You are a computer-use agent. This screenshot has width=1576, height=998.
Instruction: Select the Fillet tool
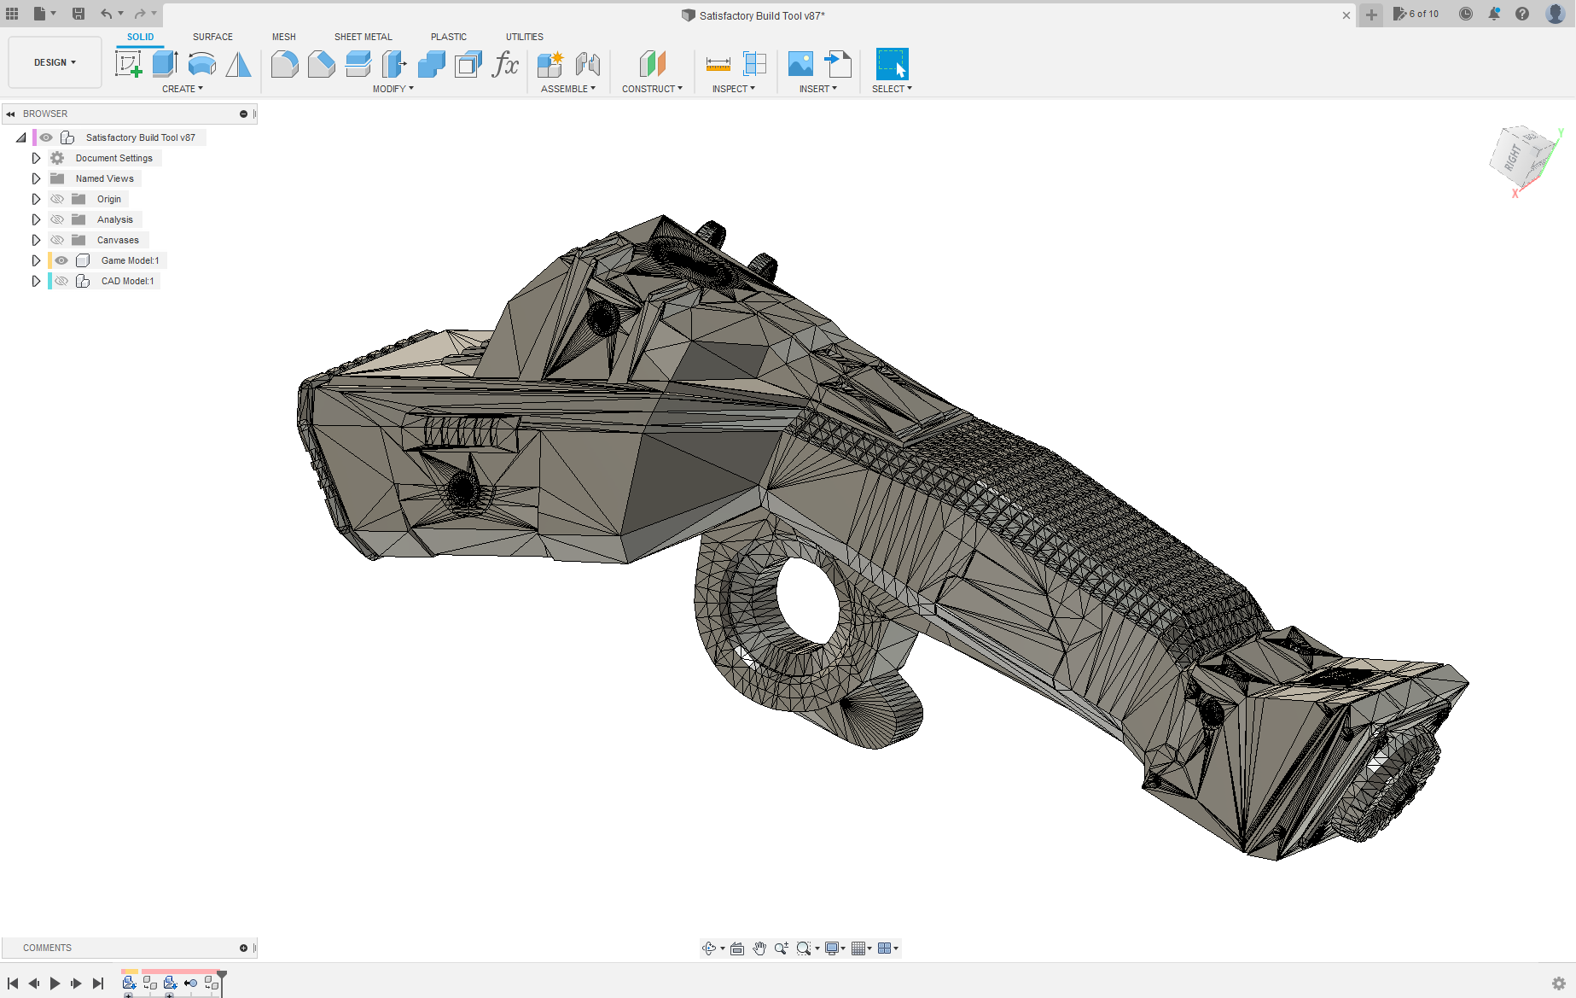pos(284,64)
